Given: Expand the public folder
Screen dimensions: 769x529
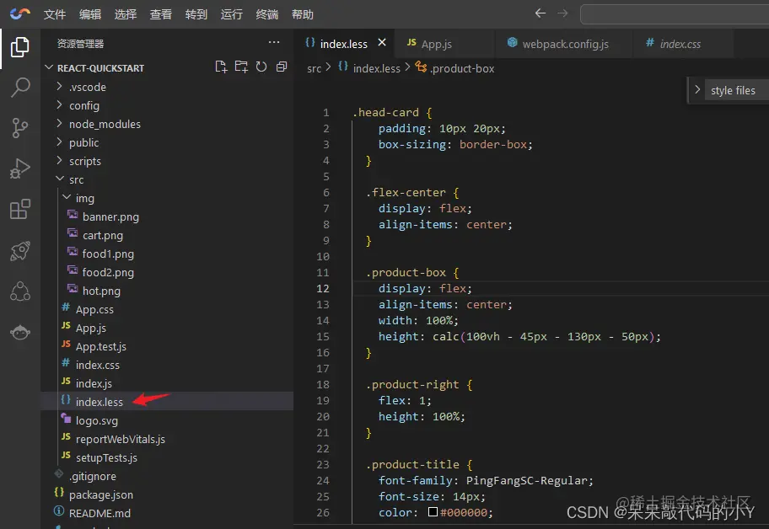Looking at the screenshot, I should click(x=83, y=142).
